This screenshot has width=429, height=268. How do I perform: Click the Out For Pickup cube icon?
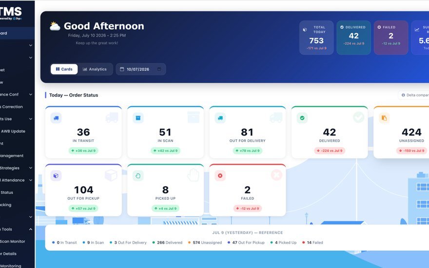(56, 176)
